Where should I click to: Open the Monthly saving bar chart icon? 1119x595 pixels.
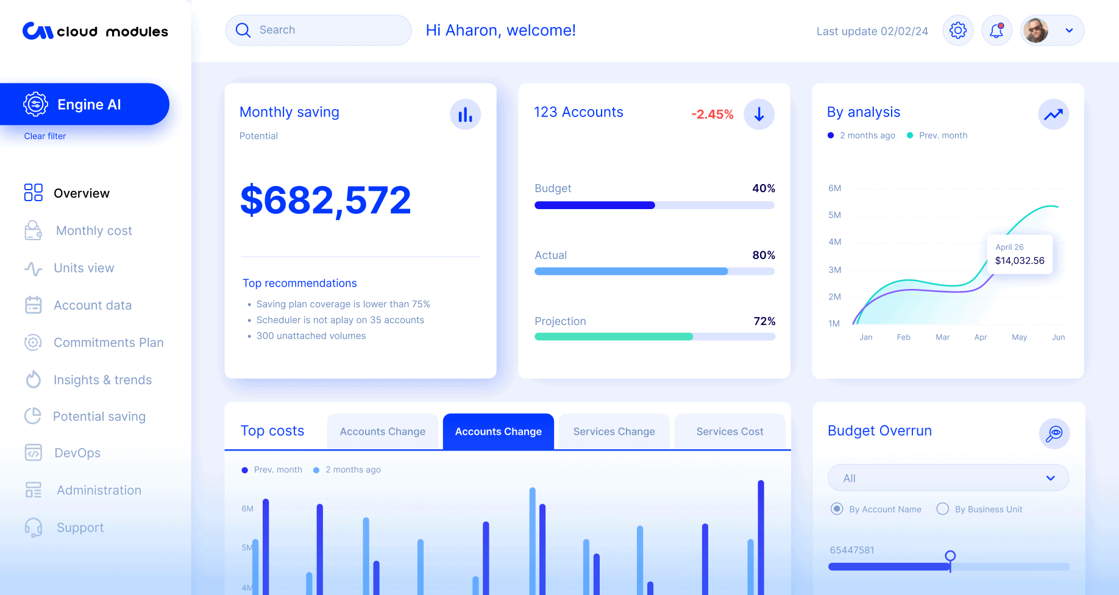[465, 115]
